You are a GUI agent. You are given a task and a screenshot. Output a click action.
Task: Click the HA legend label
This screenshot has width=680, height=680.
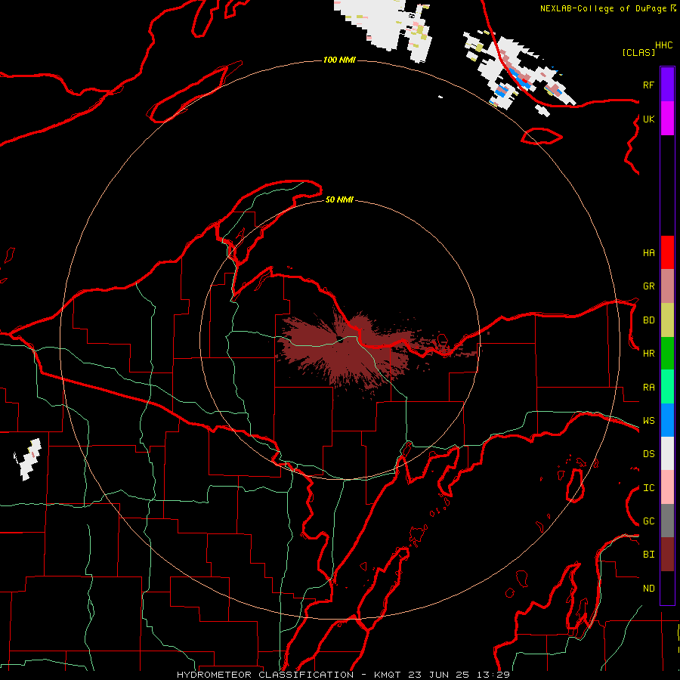[x=648, y=253]
